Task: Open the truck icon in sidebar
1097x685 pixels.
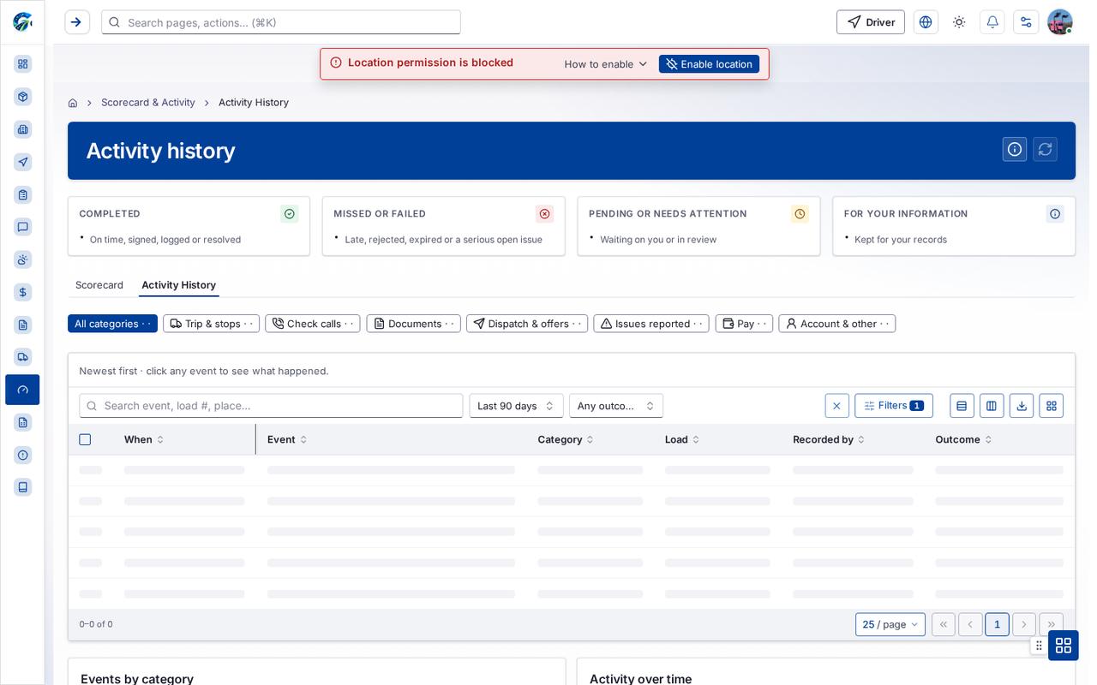Action: (x=23, y=357)
